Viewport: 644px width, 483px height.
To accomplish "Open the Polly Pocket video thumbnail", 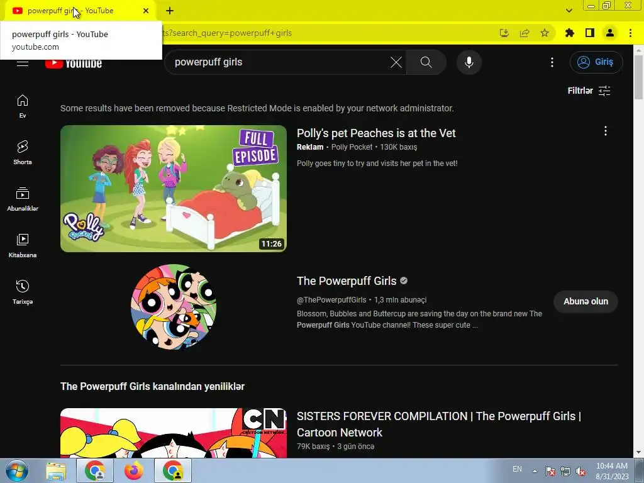I will (174, 189).
